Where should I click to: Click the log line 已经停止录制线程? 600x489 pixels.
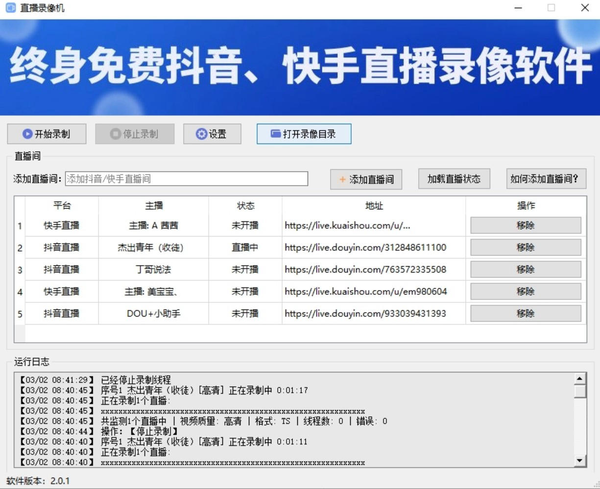pyautogui.click(x=95, y=380)
